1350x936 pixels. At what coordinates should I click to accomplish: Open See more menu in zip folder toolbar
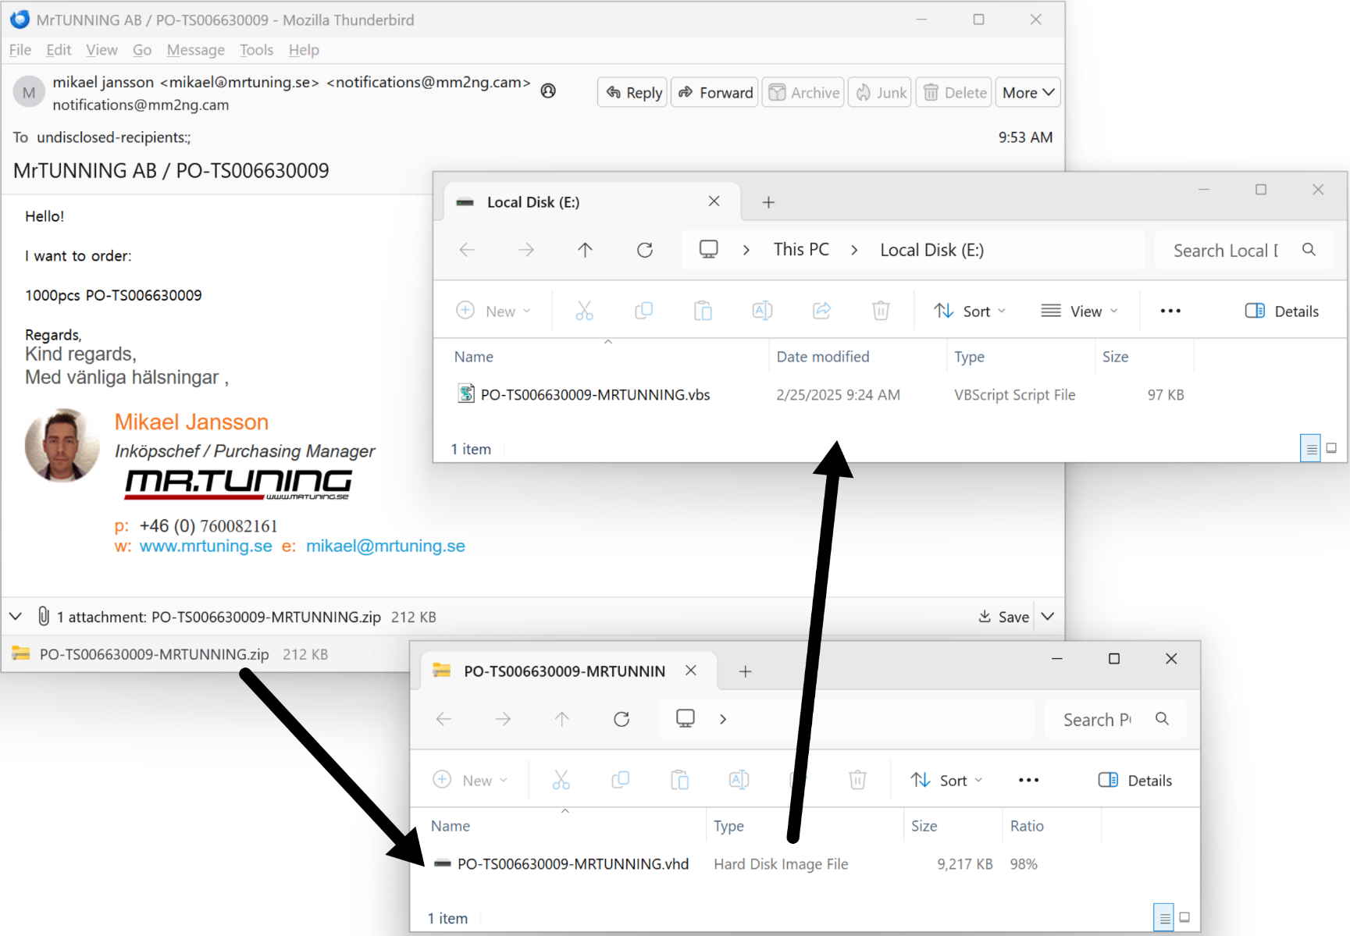click(x=1028, y=780)
